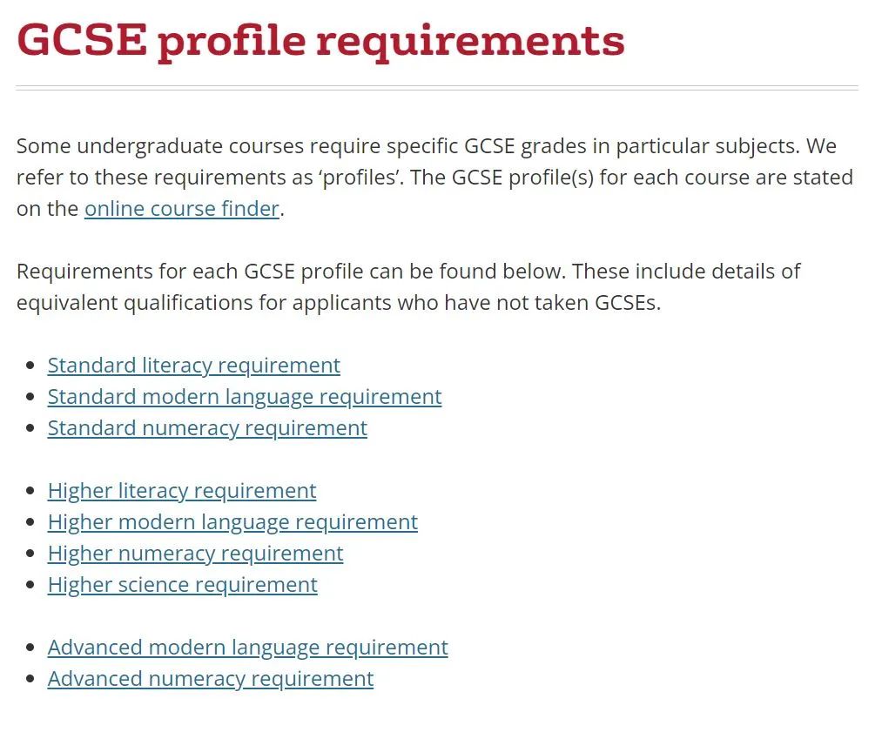Image resolution: width=882 pixels, height=732 pixels.
Task: Open Advanced numeracy requirement link
Action: pos(211,679)
